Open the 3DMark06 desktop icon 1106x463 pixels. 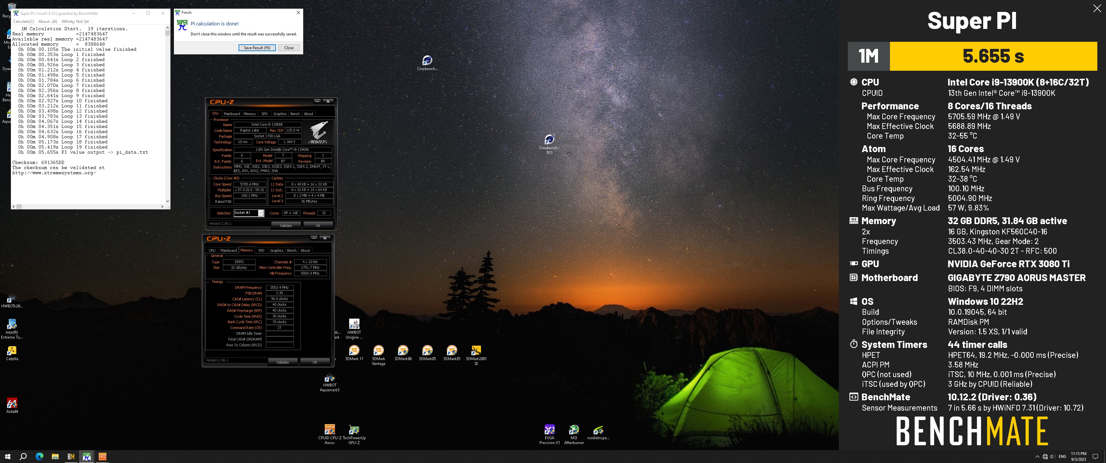[x=403, y=353]
